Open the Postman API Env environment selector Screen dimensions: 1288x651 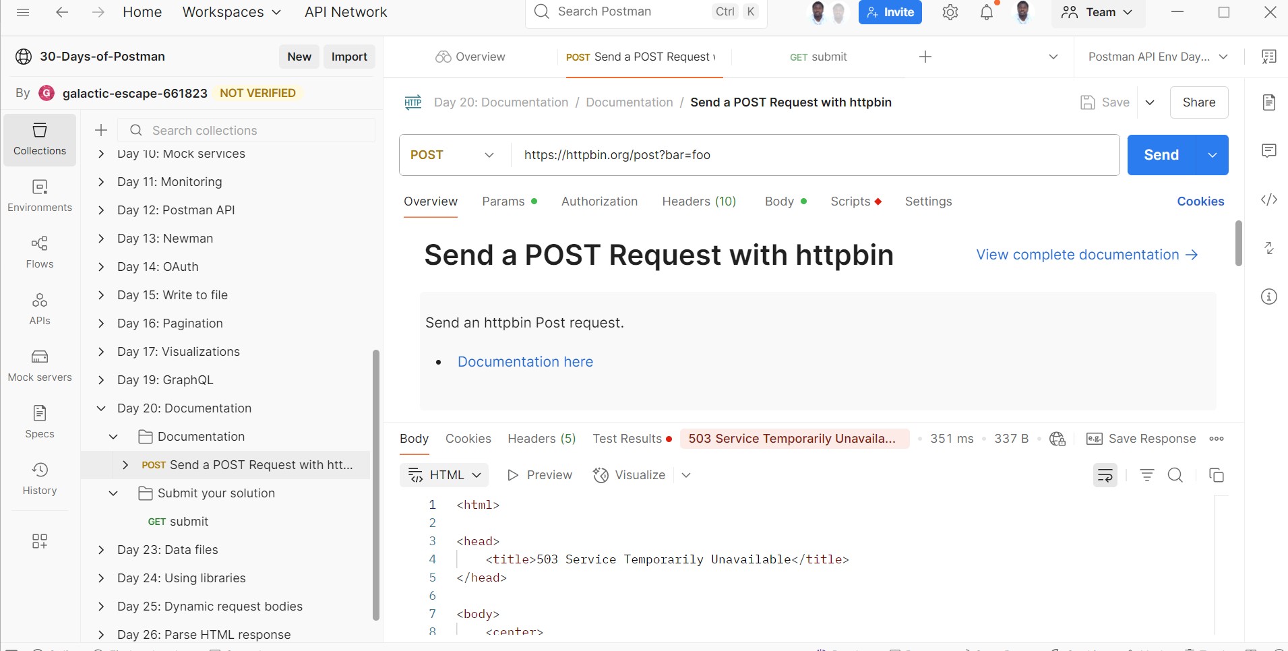1158,57
